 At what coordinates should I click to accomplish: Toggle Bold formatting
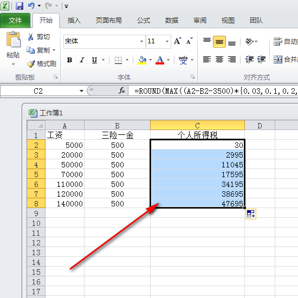click(69, 60)
